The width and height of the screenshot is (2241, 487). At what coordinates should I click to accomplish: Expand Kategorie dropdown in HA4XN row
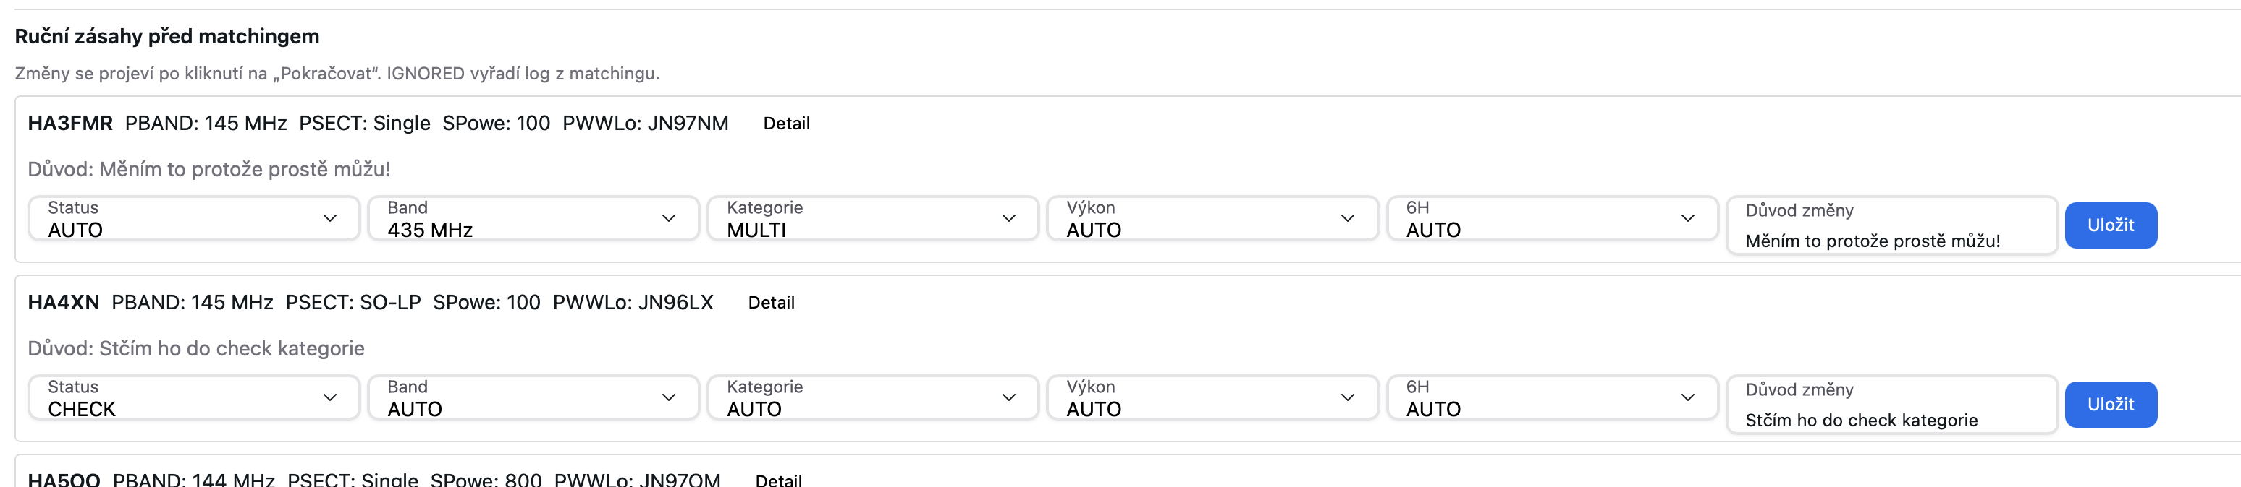click(x=871, y=397)
